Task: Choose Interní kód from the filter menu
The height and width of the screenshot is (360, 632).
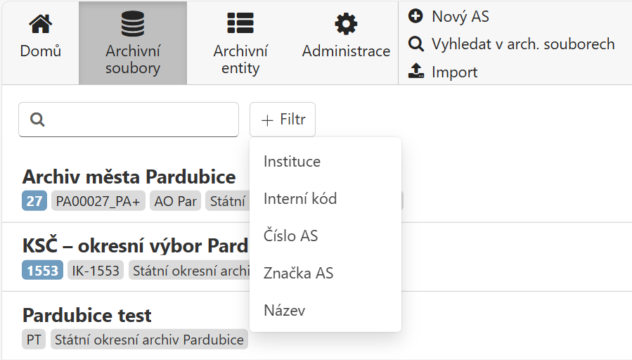Action: click(x=300, y=199)
